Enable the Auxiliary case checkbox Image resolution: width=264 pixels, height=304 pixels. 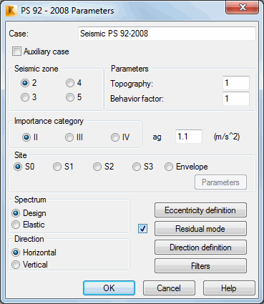click(x=16, y=52)
